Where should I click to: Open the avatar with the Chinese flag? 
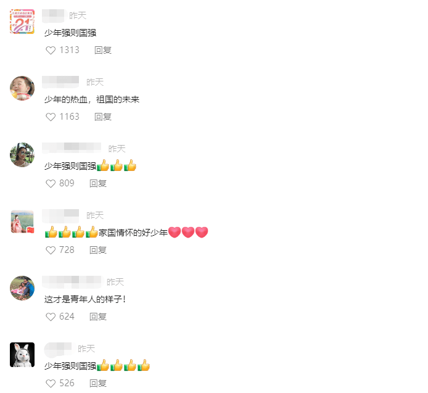click(22, 221)
